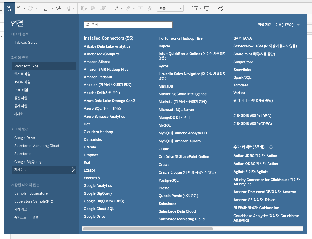Click the Show Mark Labels icon
This screenshot has width=312, height=239.
140,8
